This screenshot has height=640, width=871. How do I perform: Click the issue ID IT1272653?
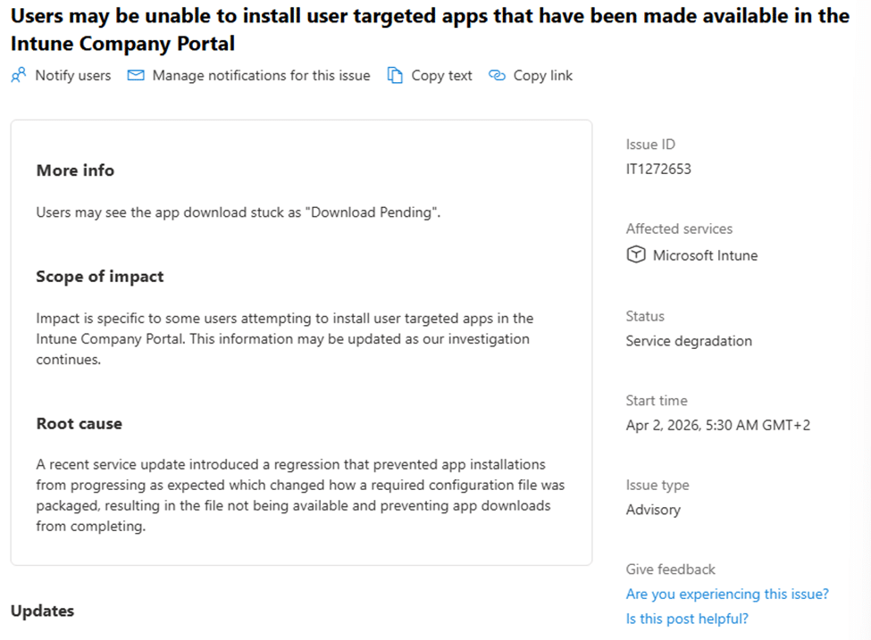point(658,169)
